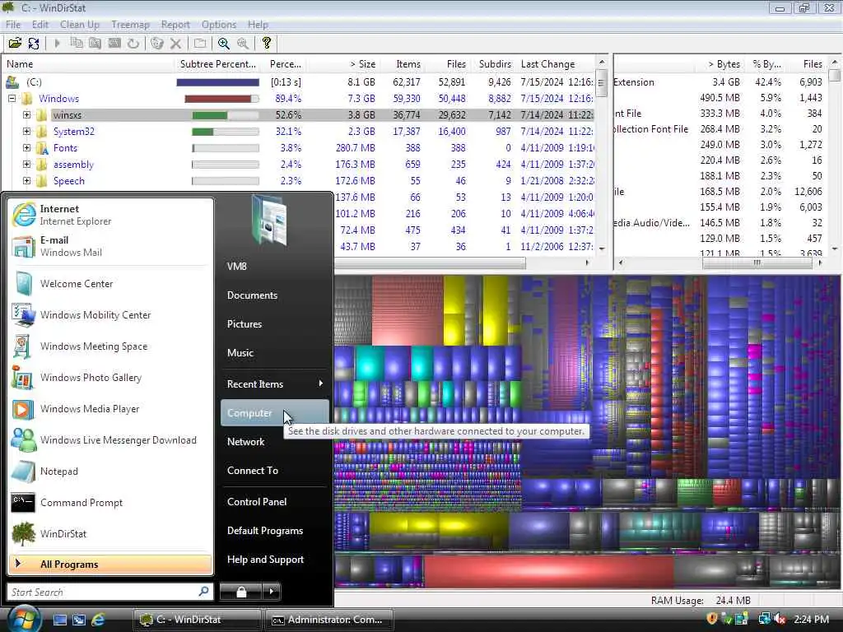The image size is (843, 632).
Task: Launch WinDirStat from Start menu
Action: [110, 533]
